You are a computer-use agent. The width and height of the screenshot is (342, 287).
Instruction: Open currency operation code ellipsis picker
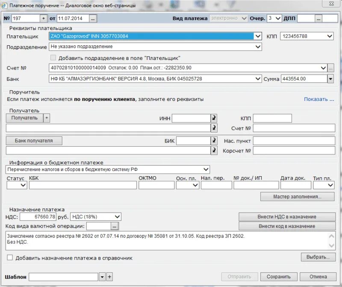pos(115,226)
